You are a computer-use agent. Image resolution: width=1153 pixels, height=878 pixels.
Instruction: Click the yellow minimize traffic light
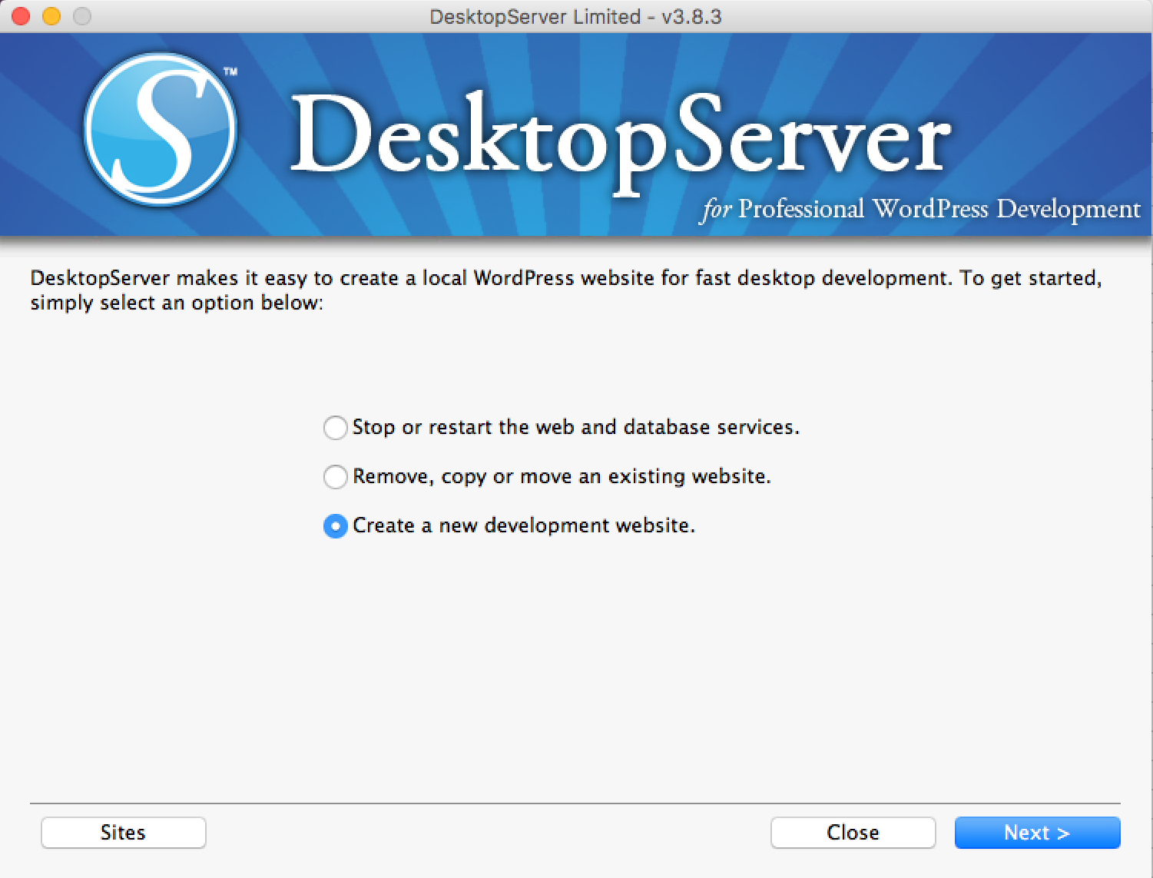coord(51,15)
